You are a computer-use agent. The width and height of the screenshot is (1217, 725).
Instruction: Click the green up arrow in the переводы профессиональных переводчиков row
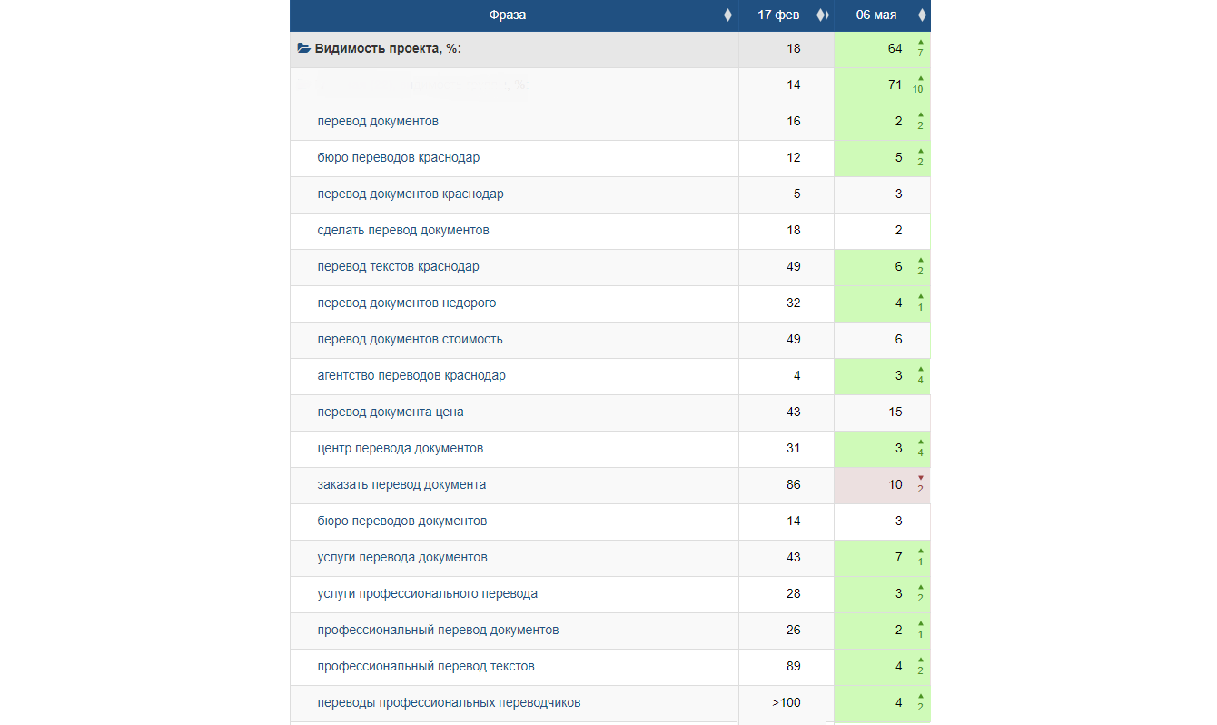click(x=920, y=697)
